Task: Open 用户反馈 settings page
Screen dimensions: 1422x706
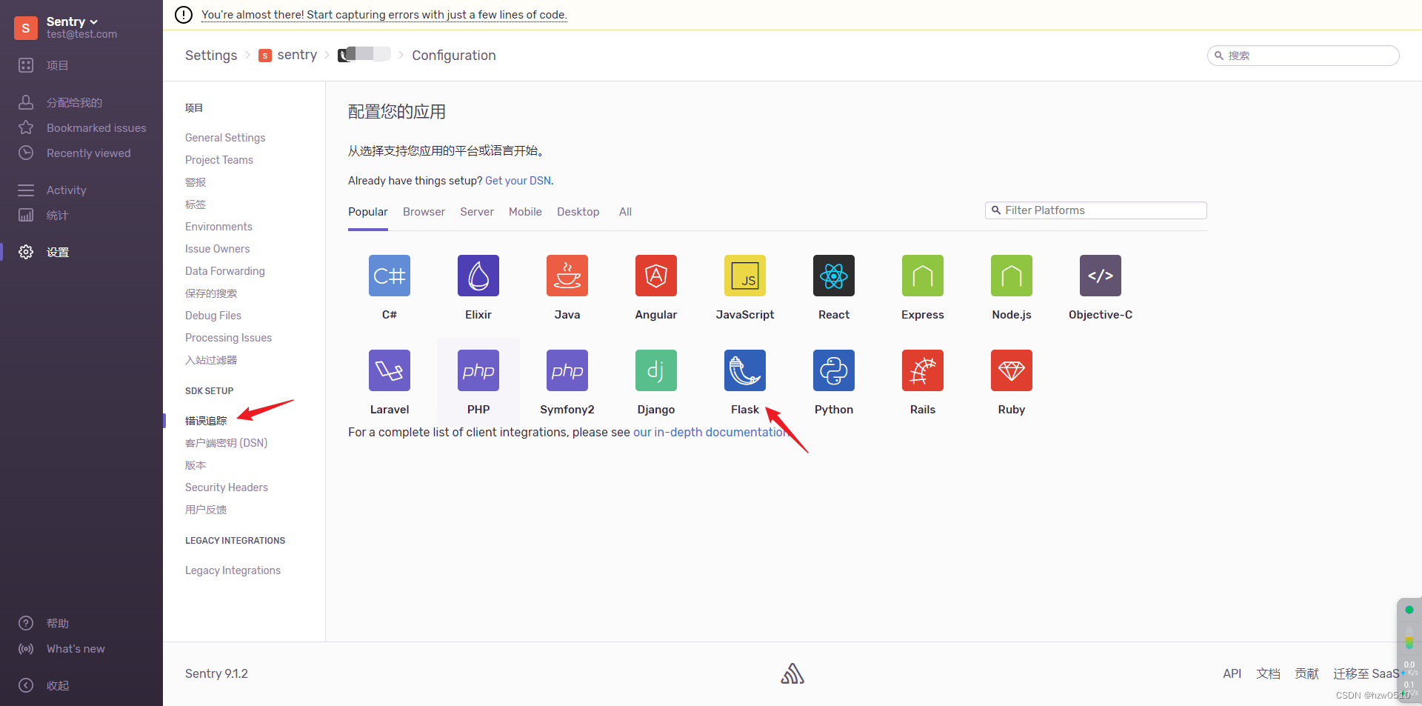Action: click(206, 510)
